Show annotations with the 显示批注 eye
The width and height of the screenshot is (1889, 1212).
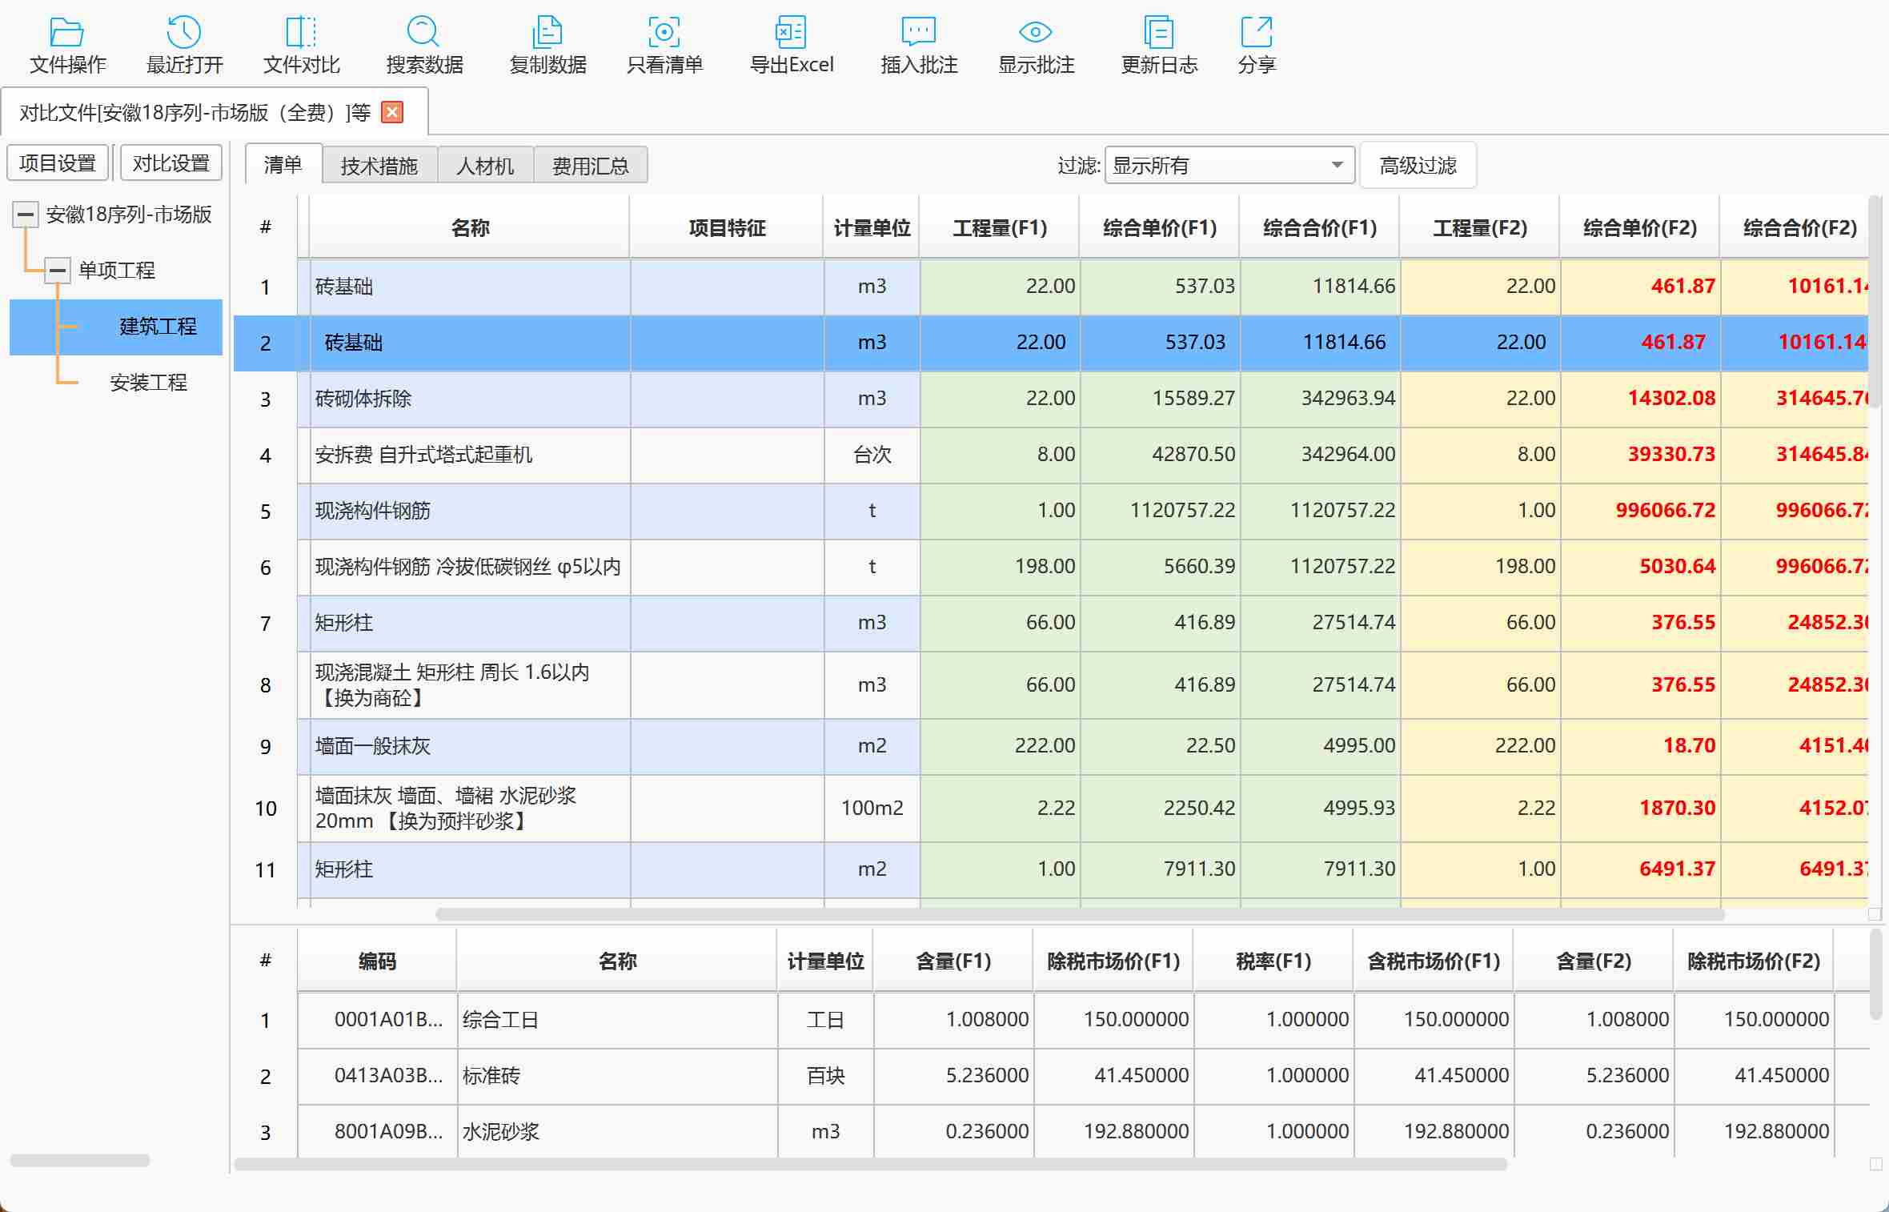[x=1036, y=46]
